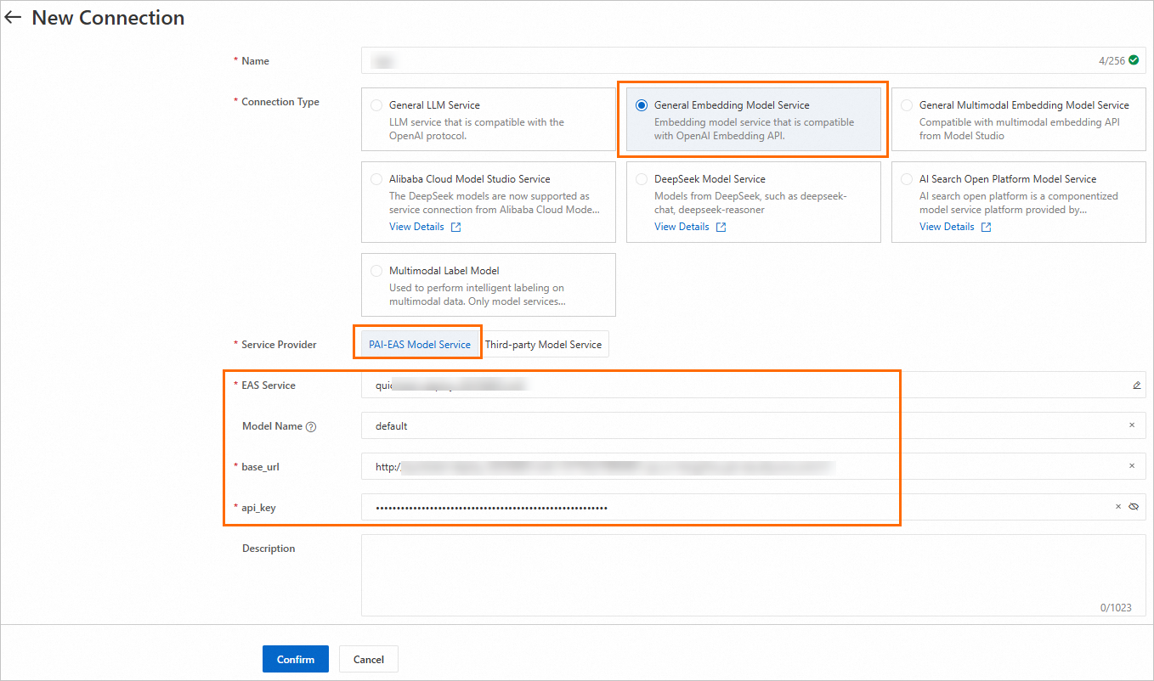Click the back arrow beside New Connection
Viewport: 1154px width, 681px height.
pos(13,18)
